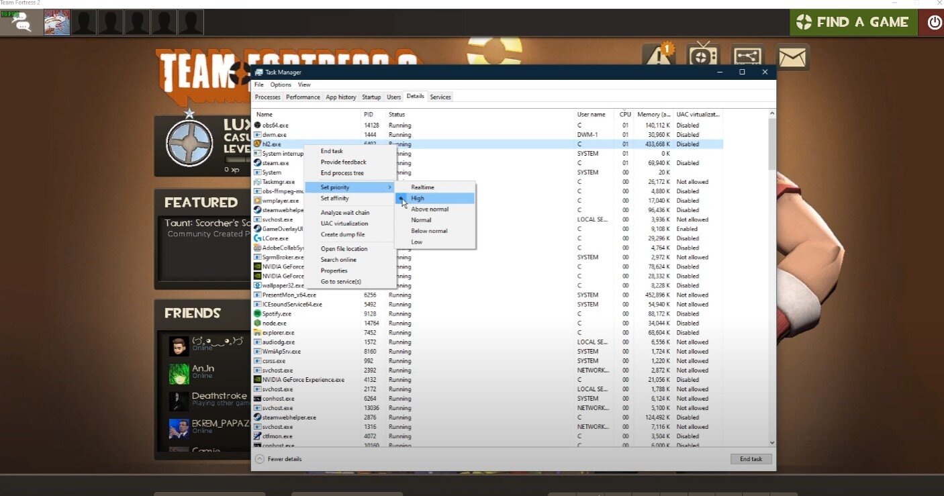Open the party chat bubble icon
The width and height of the screenshot is (944, 496).
pos(19,23)
